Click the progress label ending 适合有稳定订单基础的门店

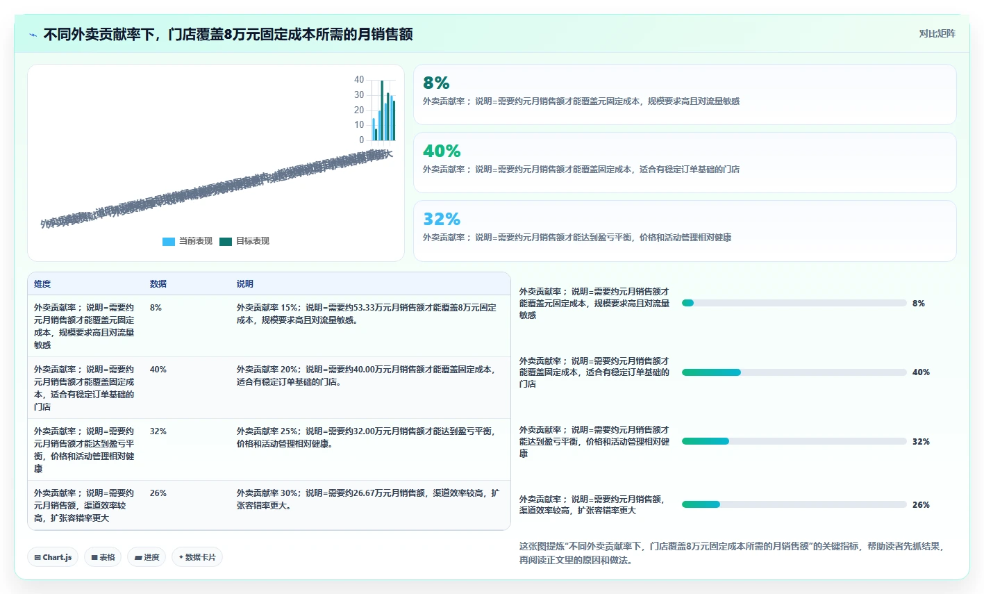click(x=594, y=372)
